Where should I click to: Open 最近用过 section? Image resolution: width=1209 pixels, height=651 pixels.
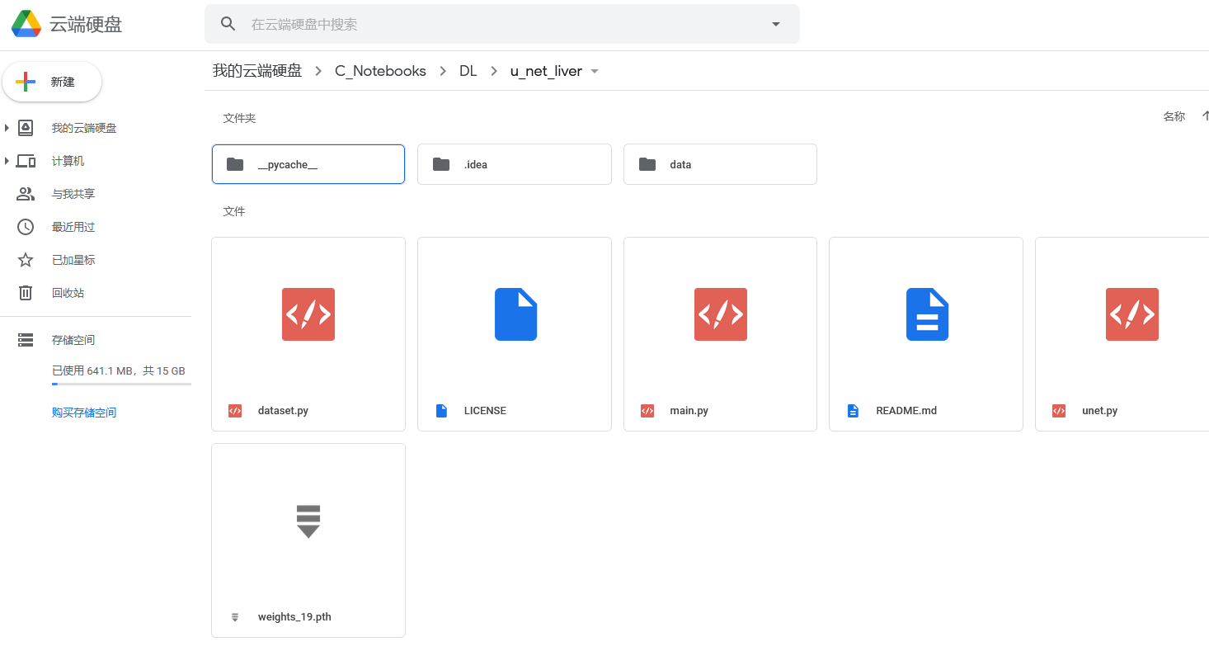tap(73, 227)
